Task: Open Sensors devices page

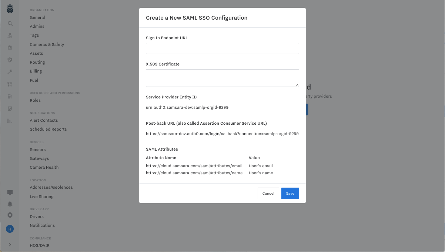Action: 38,149
